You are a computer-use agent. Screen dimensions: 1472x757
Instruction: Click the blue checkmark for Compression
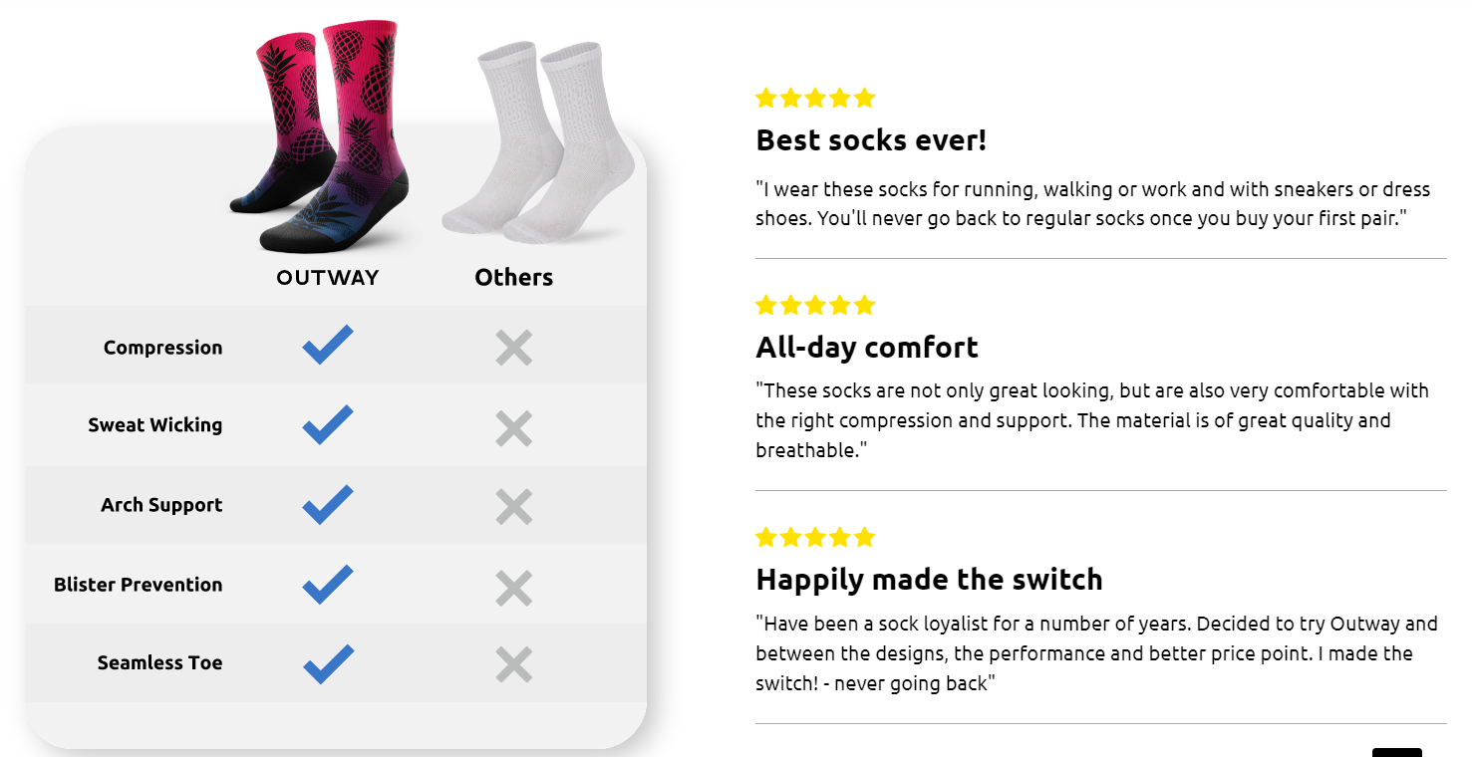point(328,345)
